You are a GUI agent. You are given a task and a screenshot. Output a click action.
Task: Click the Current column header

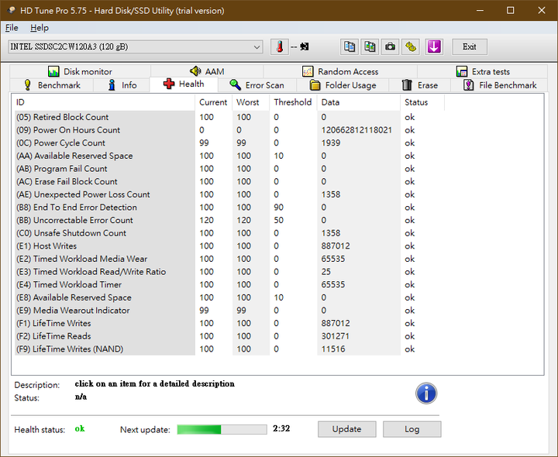pos(213,102)
